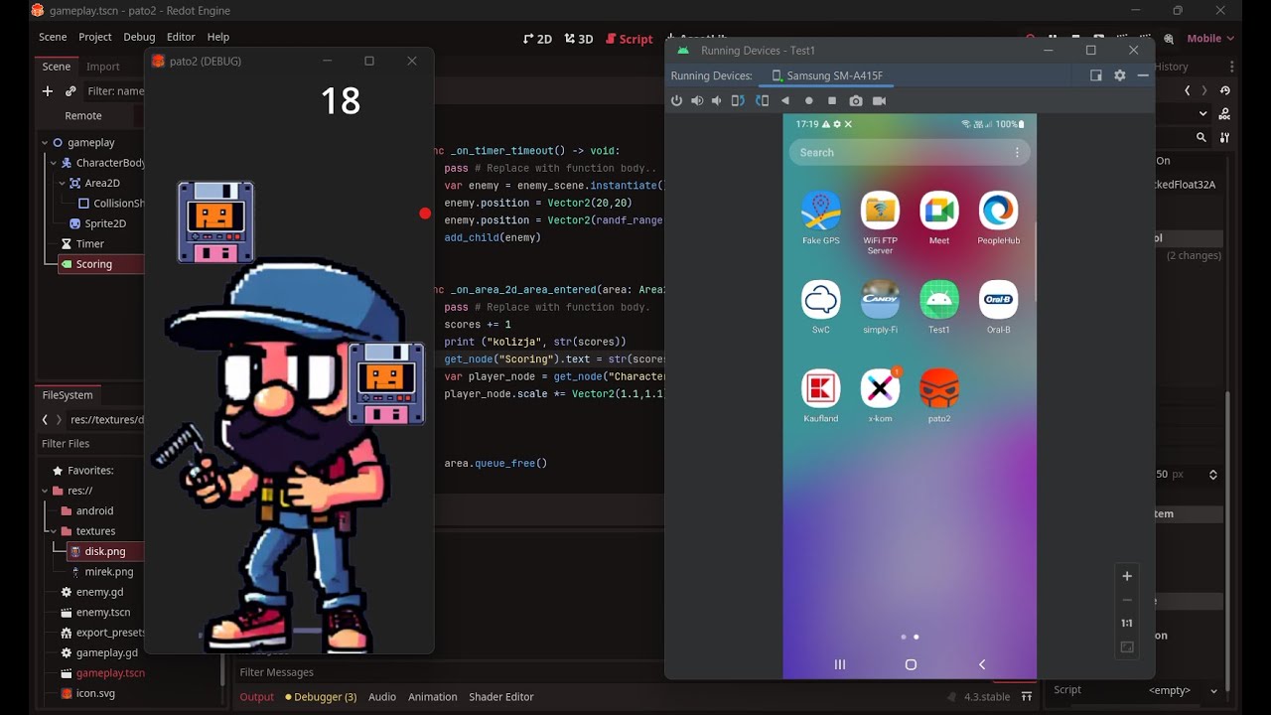Take a device screenshot with the camera icon
The image size is (1271, 715).
[856, 100]
